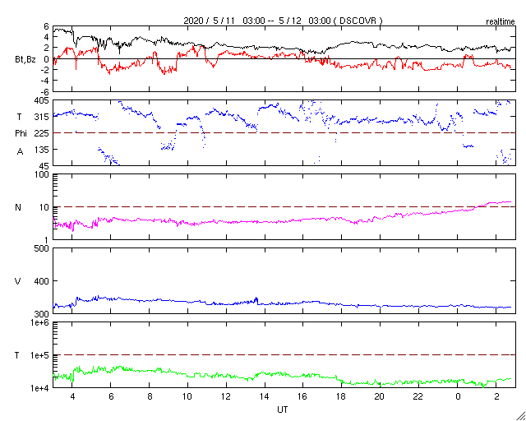Select the "Phi" axis label

[21, 133]
